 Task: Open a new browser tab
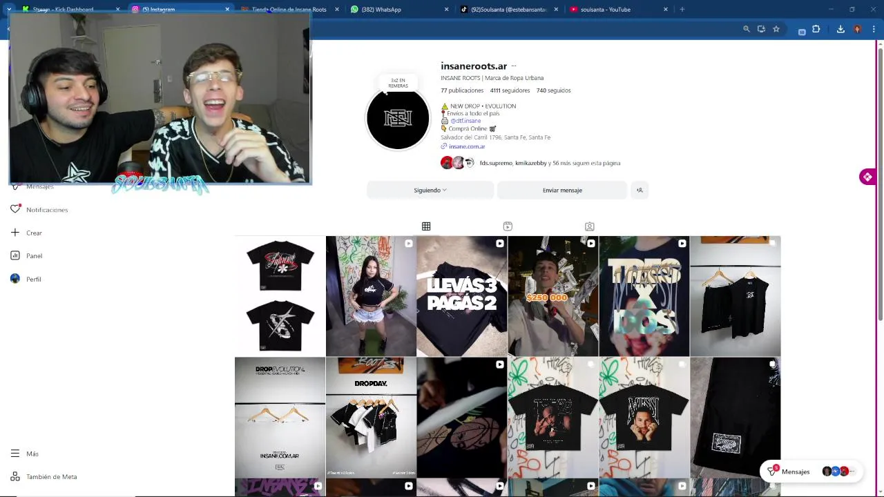click(x=682, y=10)
